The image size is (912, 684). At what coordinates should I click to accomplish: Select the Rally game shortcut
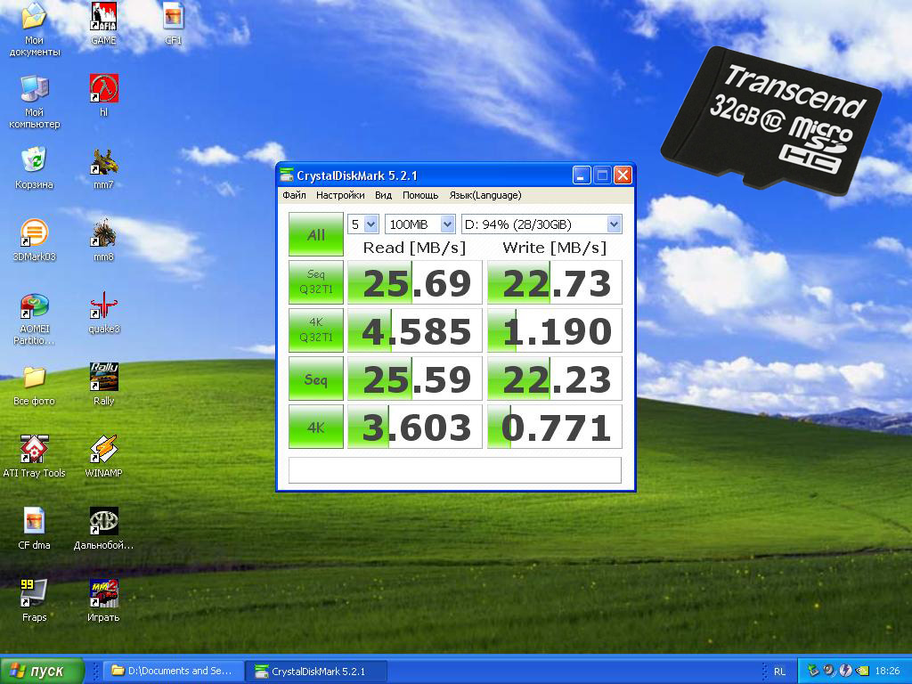tap(103, 384)
